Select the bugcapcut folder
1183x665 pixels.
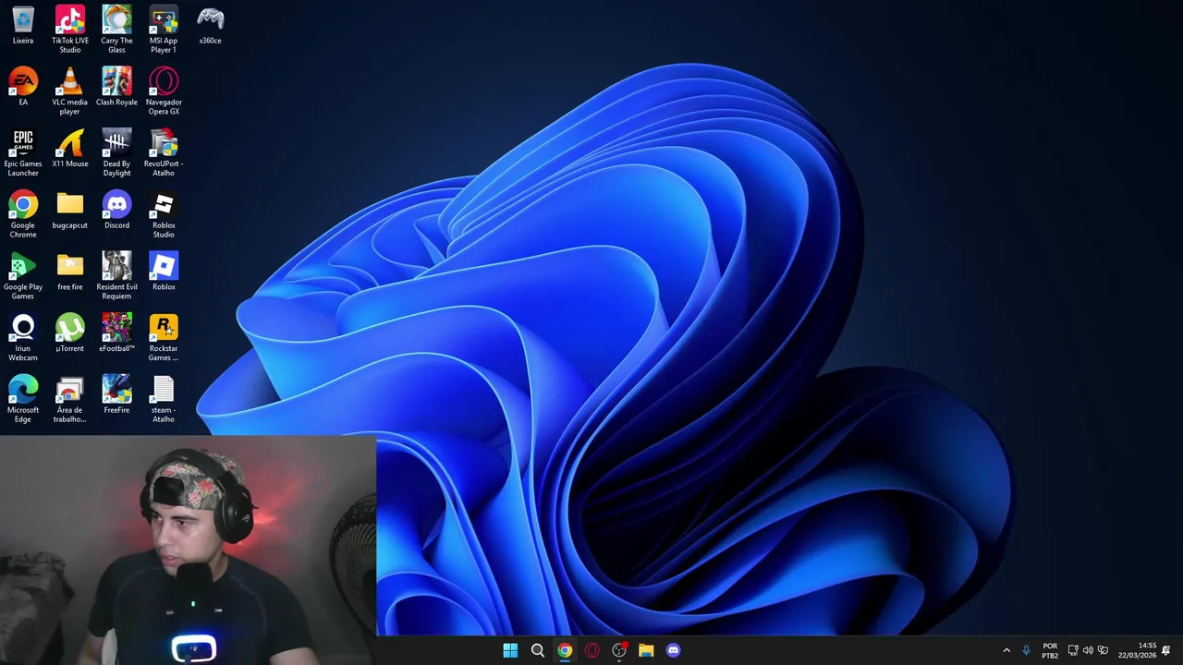[x=70, y=210]
